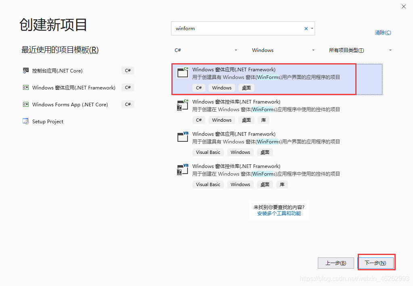Click the C# Windows 窗体应用 template icon in results
The width and height of the screenshot is (413, 286).
[x=183, y=73]
